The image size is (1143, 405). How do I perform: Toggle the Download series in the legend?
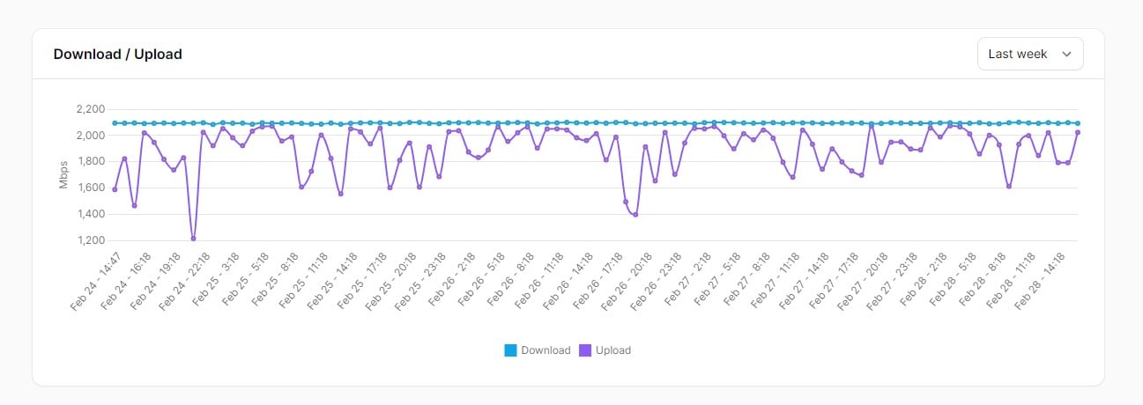pos(546,350)
